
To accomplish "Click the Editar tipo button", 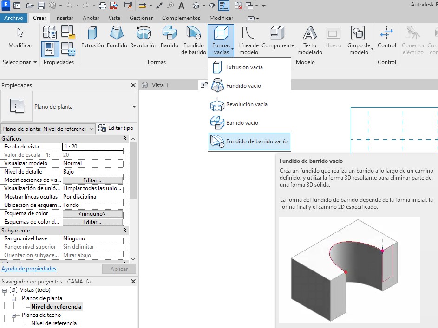I will [x=117, y=129].
